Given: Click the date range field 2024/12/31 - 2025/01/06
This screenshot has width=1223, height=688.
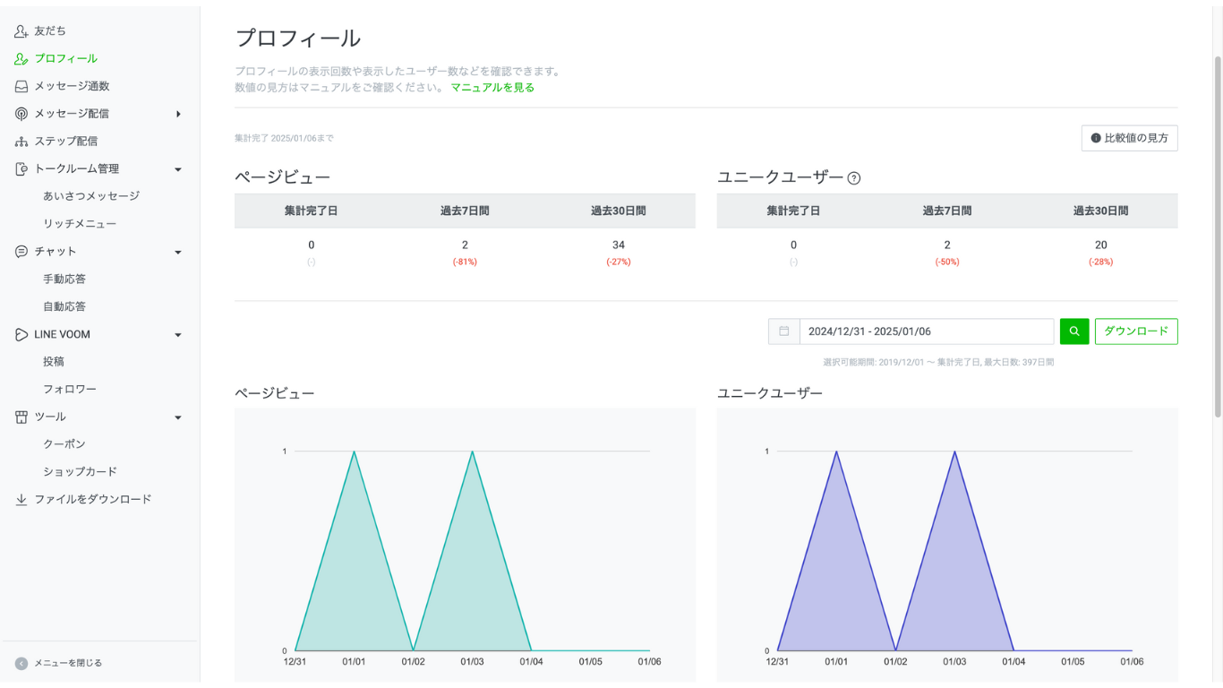Looking at the screenshot, I should click(926, 331).
